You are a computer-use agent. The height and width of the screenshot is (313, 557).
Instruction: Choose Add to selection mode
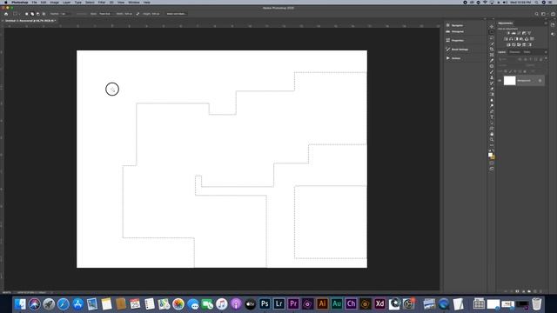(x=32, y=14)
